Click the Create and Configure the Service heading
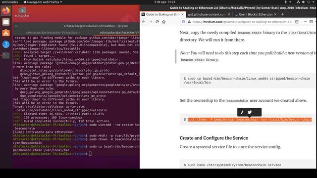 click(213, 138)
